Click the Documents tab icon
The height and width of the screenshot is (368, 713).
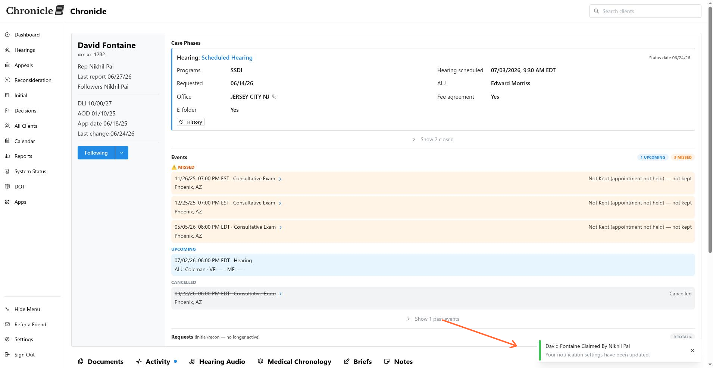click(x=81, y=361)
